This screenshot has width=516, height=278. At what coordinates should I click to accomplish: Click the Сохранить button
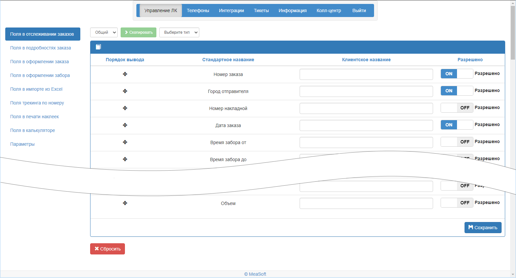click(483, 228)
